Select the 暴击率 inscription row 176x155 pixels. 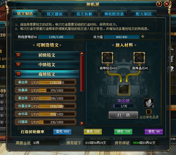coord(46,82)
